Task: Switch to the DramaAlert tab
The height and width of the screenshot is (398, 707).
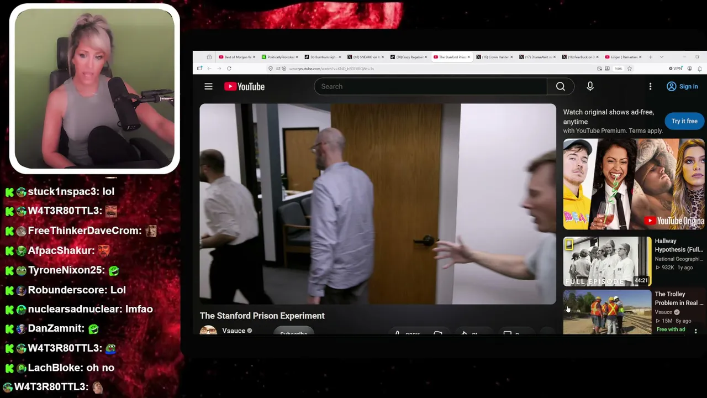Action: (x=536, y=57)
